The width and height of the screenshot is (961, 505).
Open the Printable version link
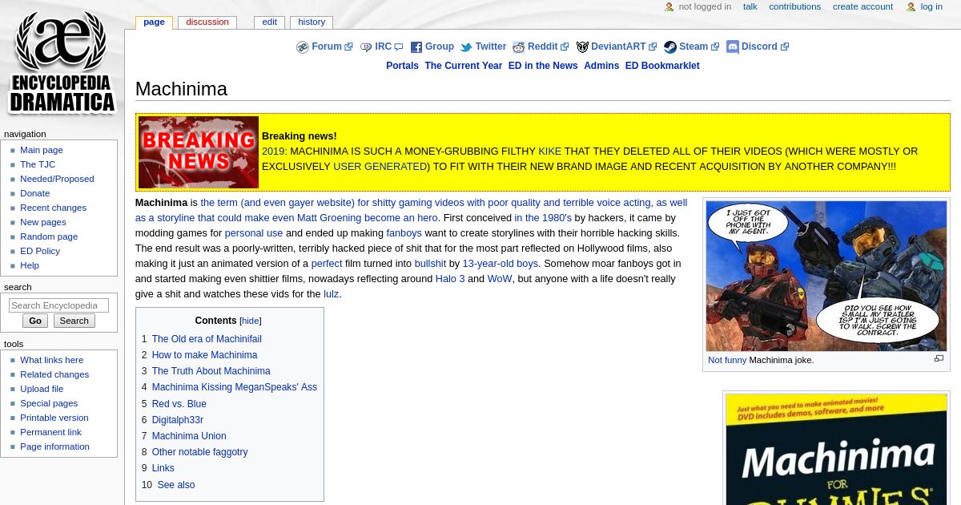[54, 418]
